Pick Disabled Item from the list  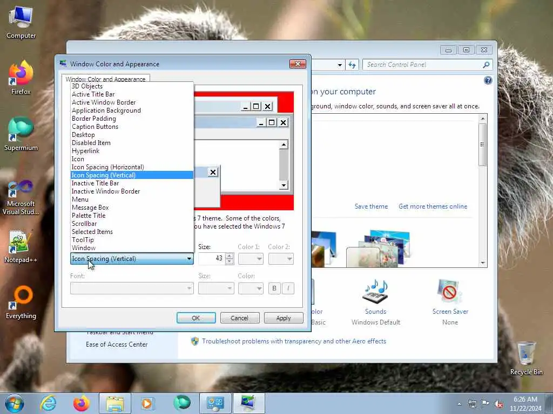click(x=132, y=143)
